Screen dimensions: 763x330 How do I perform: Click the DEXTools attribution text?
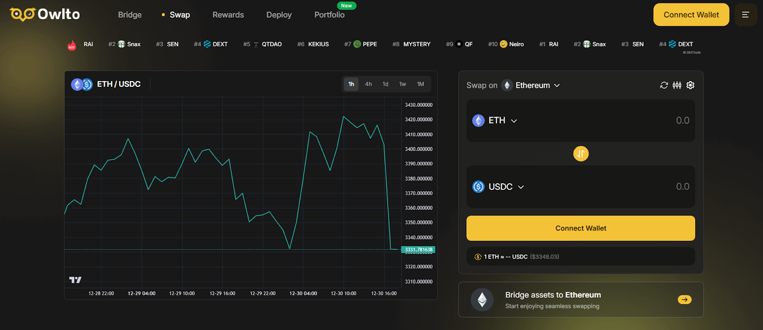(691, 52)
